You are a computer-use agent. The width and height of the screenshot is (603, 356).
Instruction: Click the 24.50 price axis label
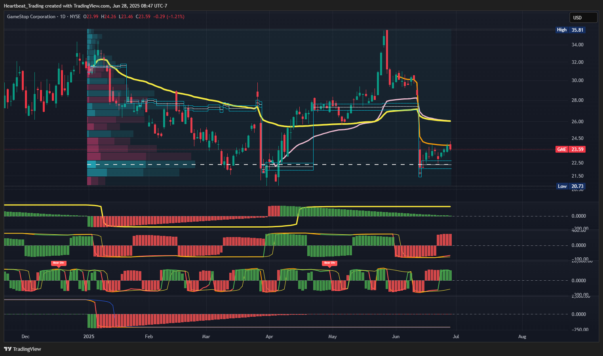[x=578, y=138]
